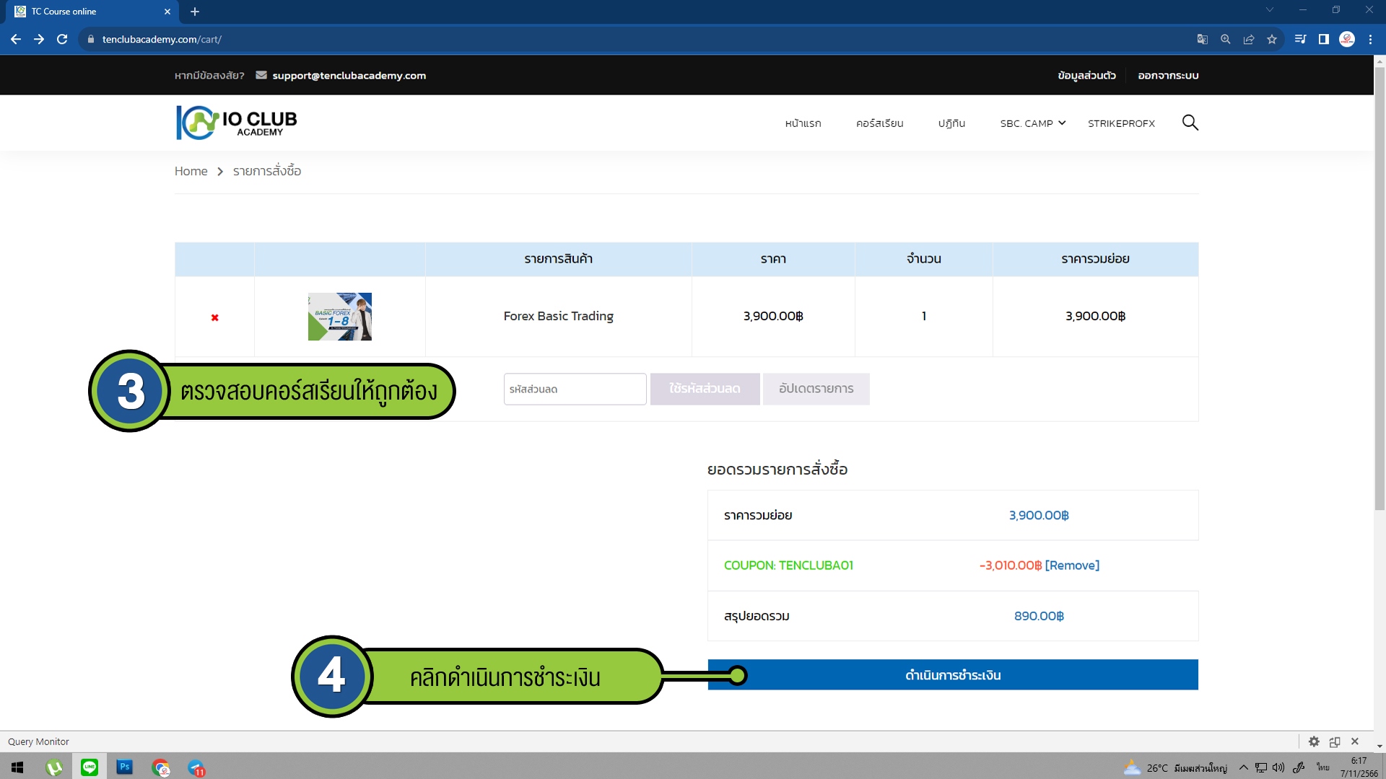Open Query Monitor settings gear
Viewport: 1386px width, 779px height.
[1314, 741]
